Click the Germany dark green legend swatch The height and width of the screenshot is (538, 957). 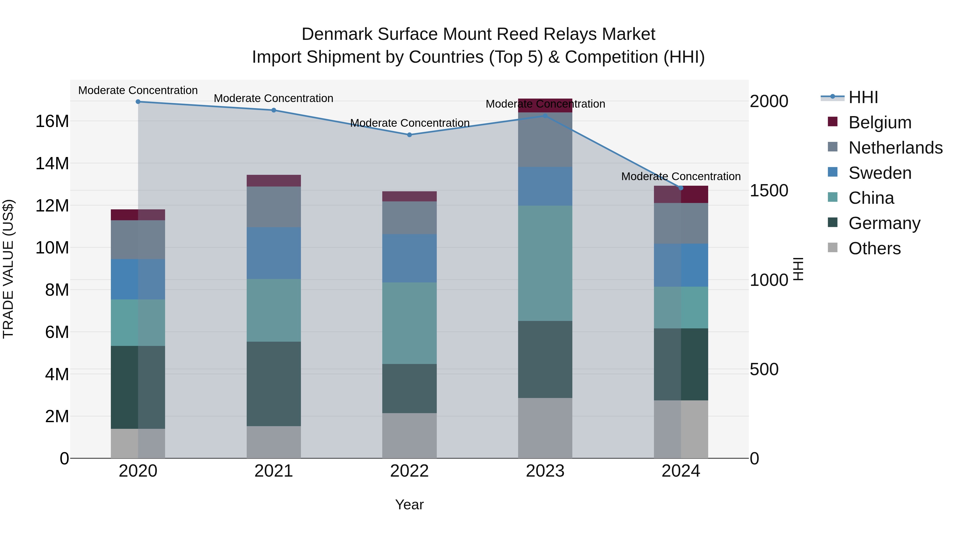point(833,222)
